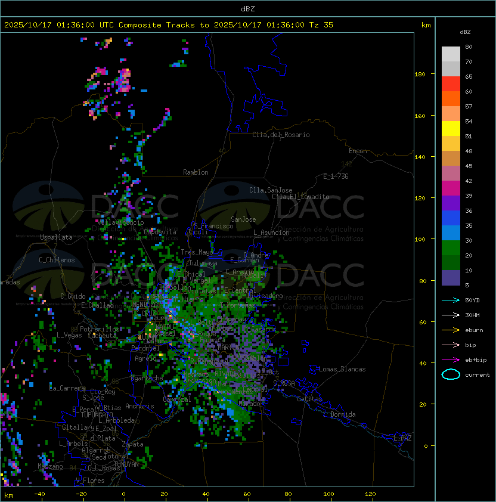Viewport: 496px width, 502px height.
Task: Click the '36' legend value
Action: 469,210
